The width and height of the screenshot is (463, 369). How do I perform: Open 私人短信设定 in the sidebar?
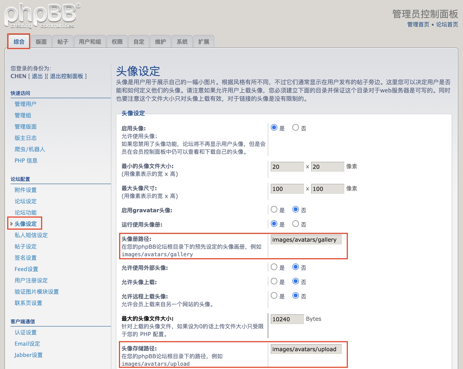click(x=31, y=235)
